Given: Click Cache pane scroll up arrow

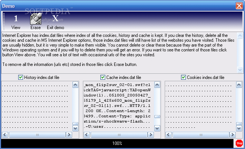Looking at the screenshot, I should 157,85.
